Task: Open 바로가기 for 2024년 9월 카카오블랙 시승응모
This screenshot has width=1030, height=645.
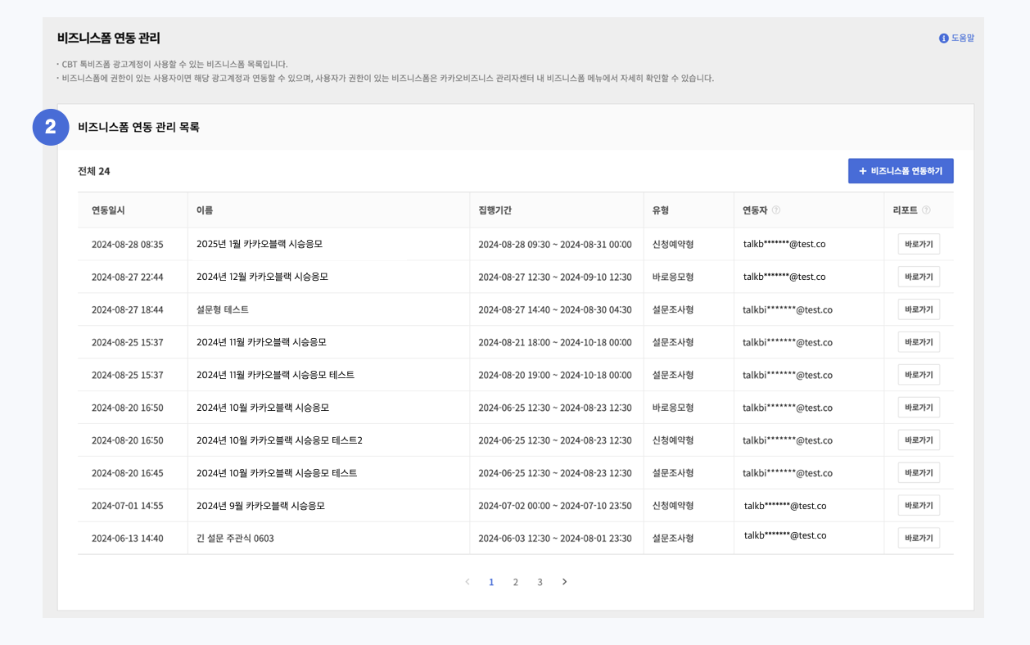Action: click(918, 506)
